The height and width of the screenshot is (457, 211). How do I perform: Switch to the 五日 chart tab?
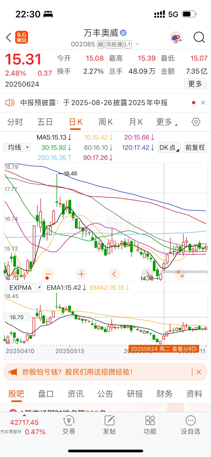(x=45, y=122)
